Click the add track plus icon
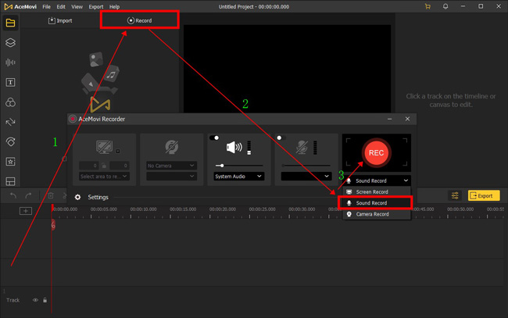 point(26,211)
